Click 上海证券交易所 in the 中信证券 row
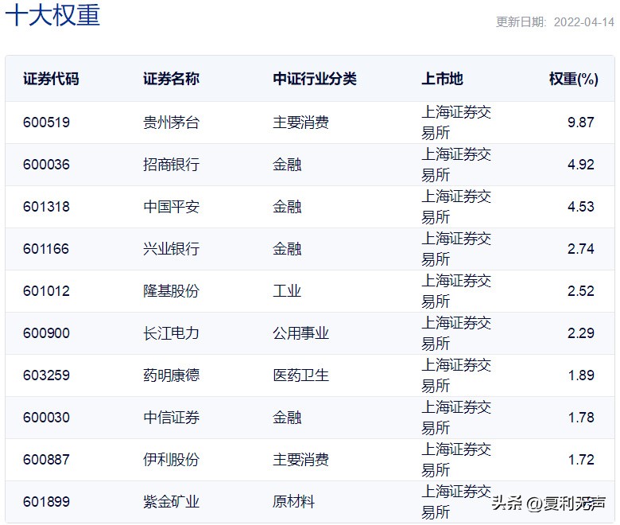This screenshot has height=525, width=620. 456,418
